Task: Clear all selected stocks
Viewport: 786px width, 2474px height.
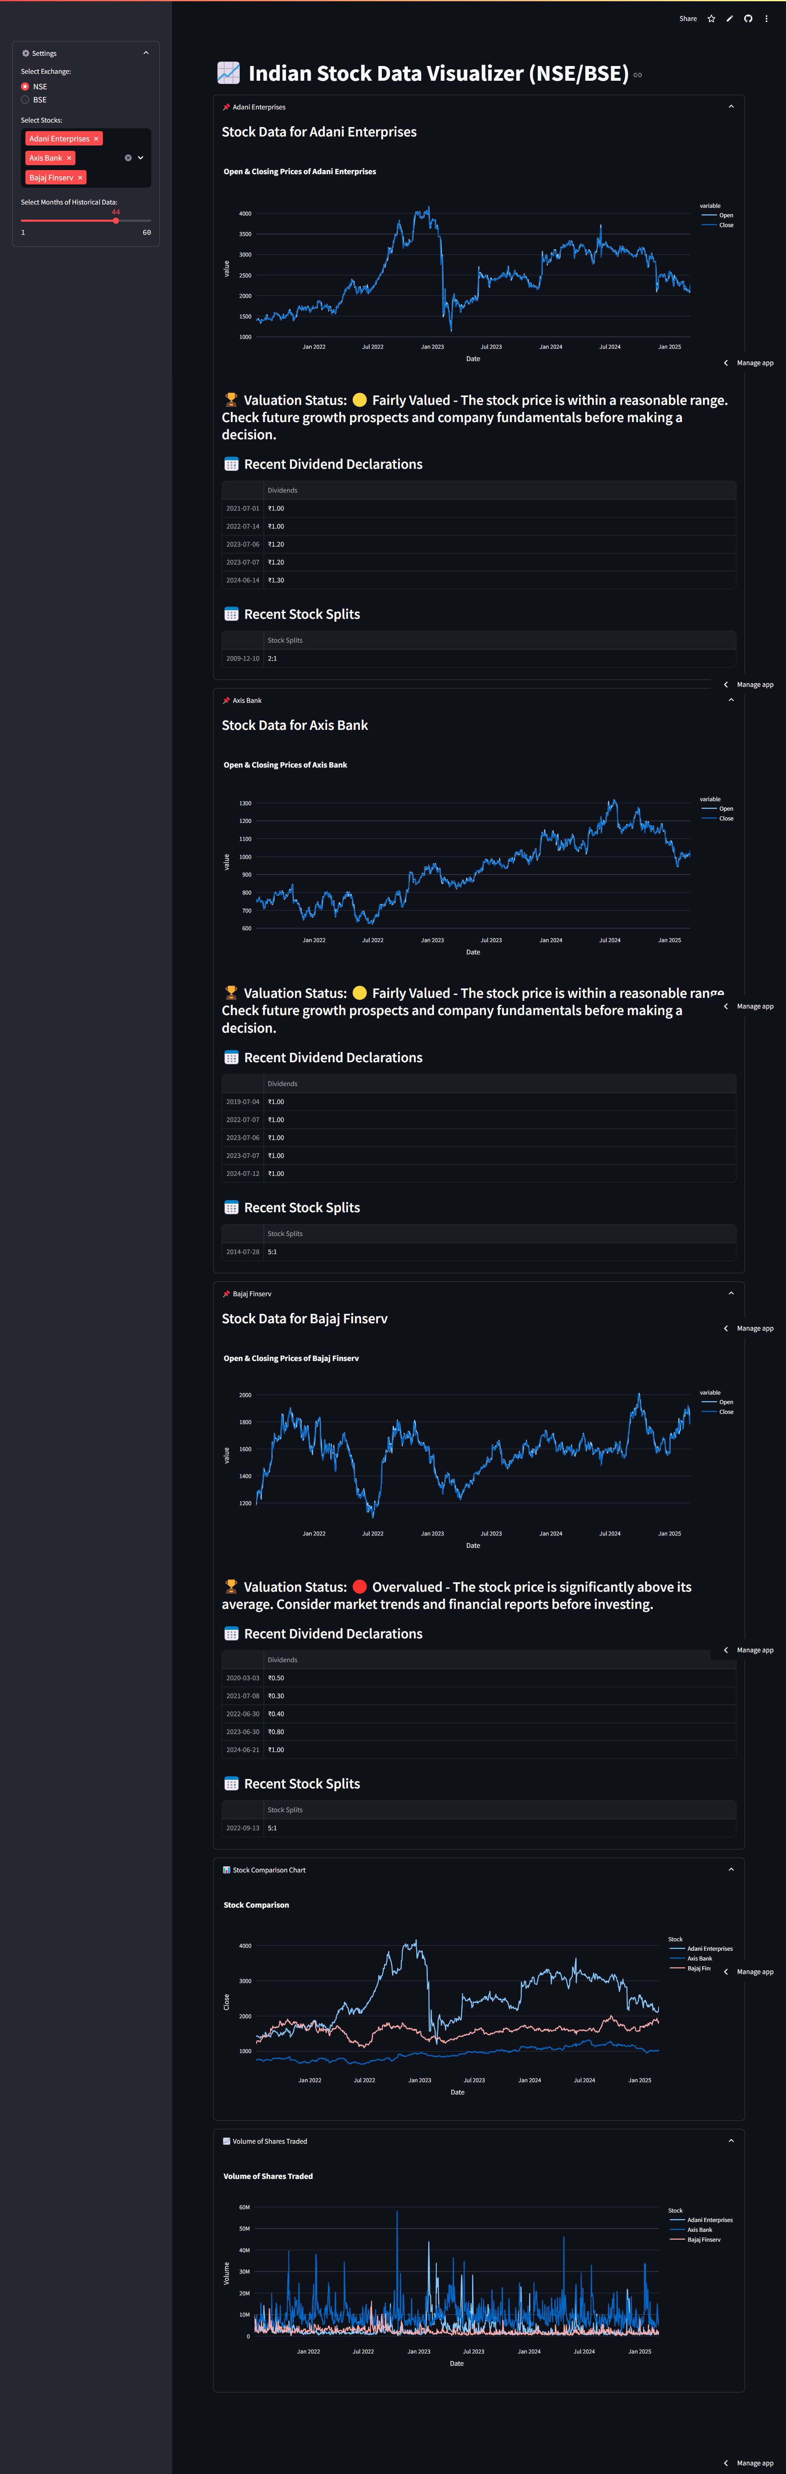Action: [x=128, y=157]
